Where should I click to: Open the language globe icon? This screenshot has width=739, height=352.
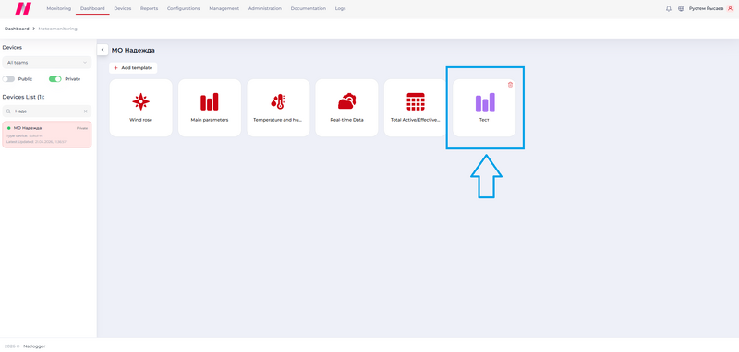coord(681,8)
